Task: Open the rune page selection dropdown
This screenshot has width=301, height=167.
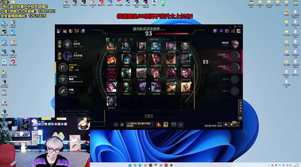Action: (139, 125)
